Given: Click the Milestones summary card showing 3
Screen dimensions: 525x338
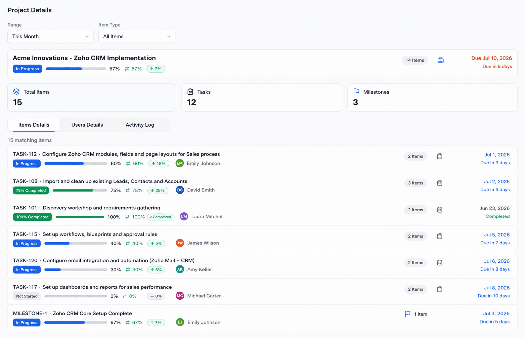Looking at the screenshot, I should pos(432,97).
